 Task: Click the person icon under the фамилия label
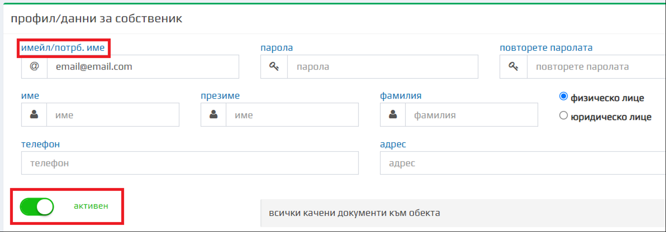393,115
